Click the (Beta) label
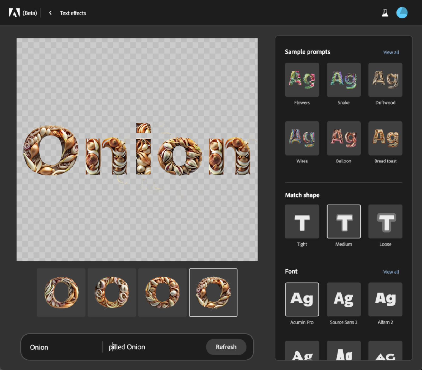 [30, 13]
